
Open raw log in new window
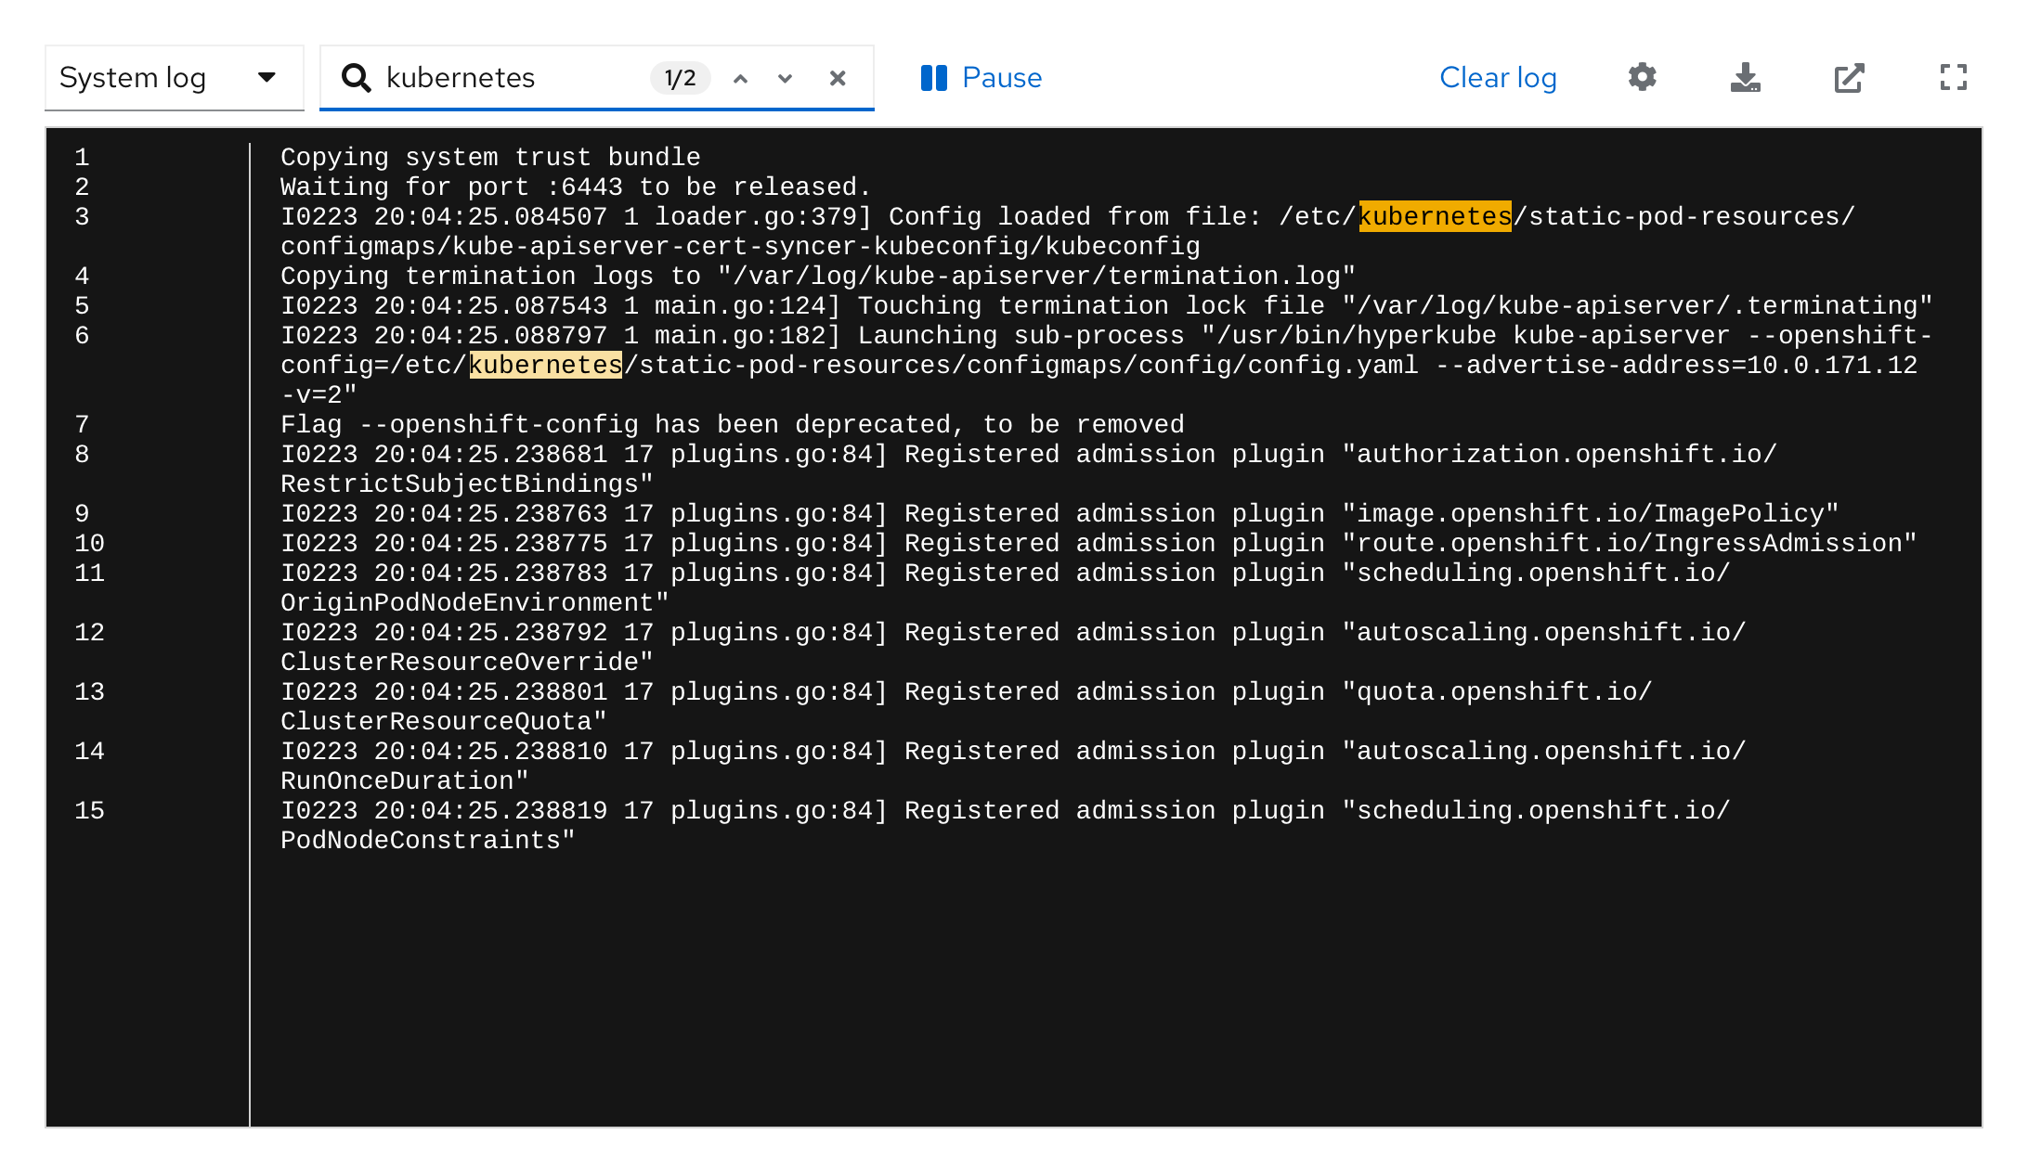point(1849,78)
